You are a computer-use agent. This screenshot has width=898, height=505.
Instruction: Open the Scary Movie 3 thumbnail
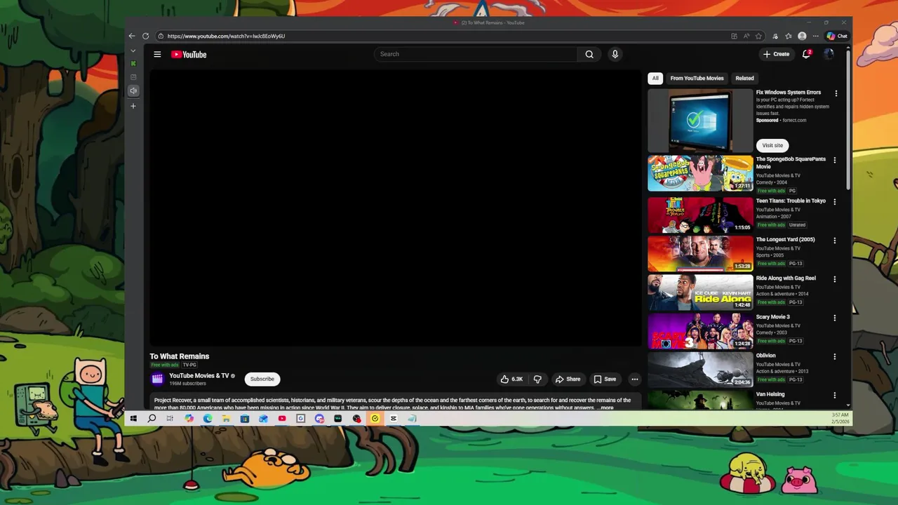(700, 330)
